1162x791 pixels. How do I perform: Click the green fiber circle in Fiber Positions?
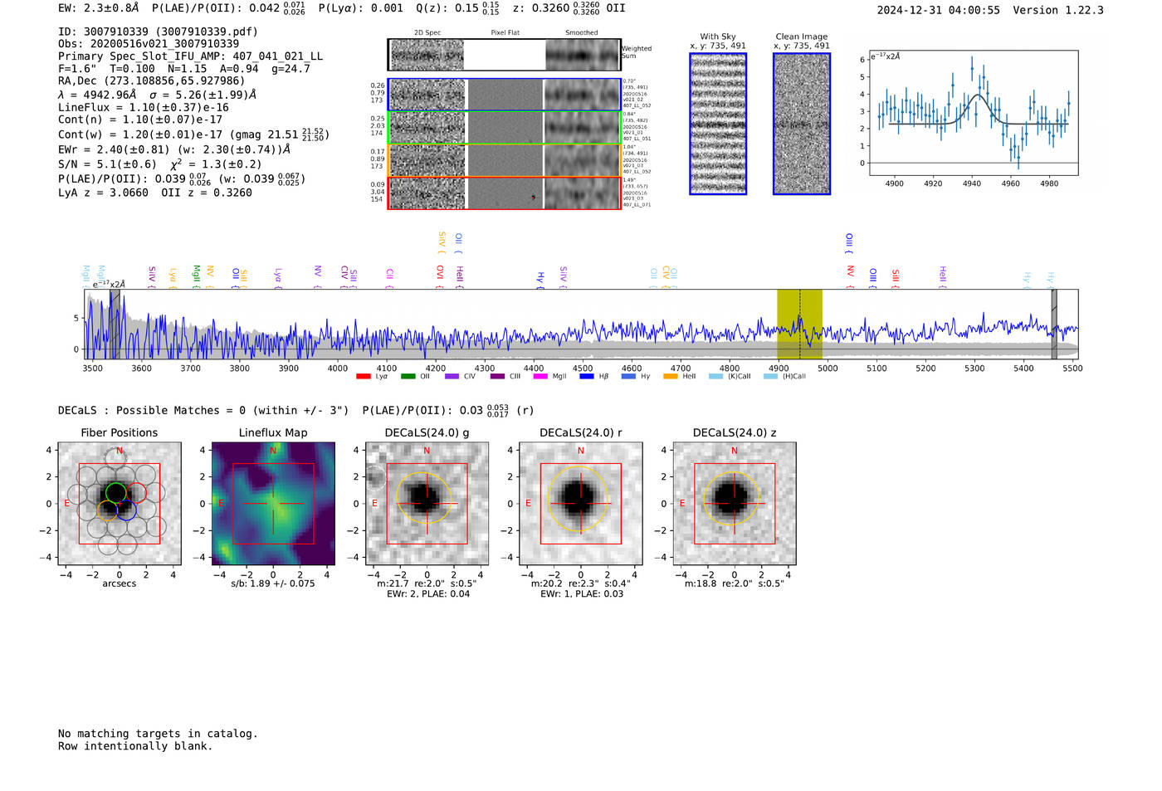(115, 492)
